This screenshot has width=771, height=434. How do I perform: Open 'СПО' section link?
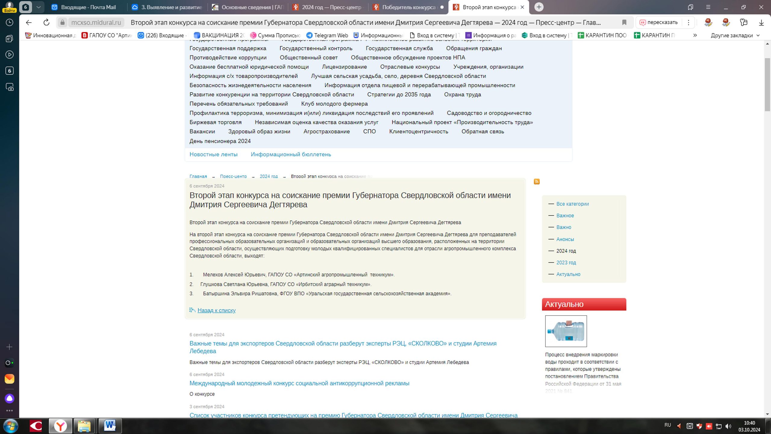pyautogui.click(x=369, y=131)
